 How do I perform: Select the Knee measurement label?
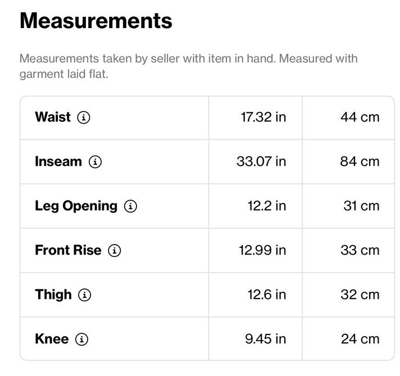[x=52, y=339]
